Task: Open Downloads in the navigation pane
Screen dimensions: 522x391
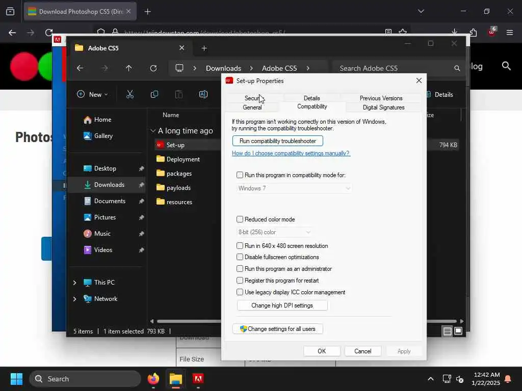Action: [107, 185]
